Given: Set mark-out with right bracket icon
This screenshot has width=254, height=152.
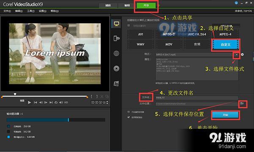Looking at the screenshot, I should pyautogui.click(x=97, y=97).
